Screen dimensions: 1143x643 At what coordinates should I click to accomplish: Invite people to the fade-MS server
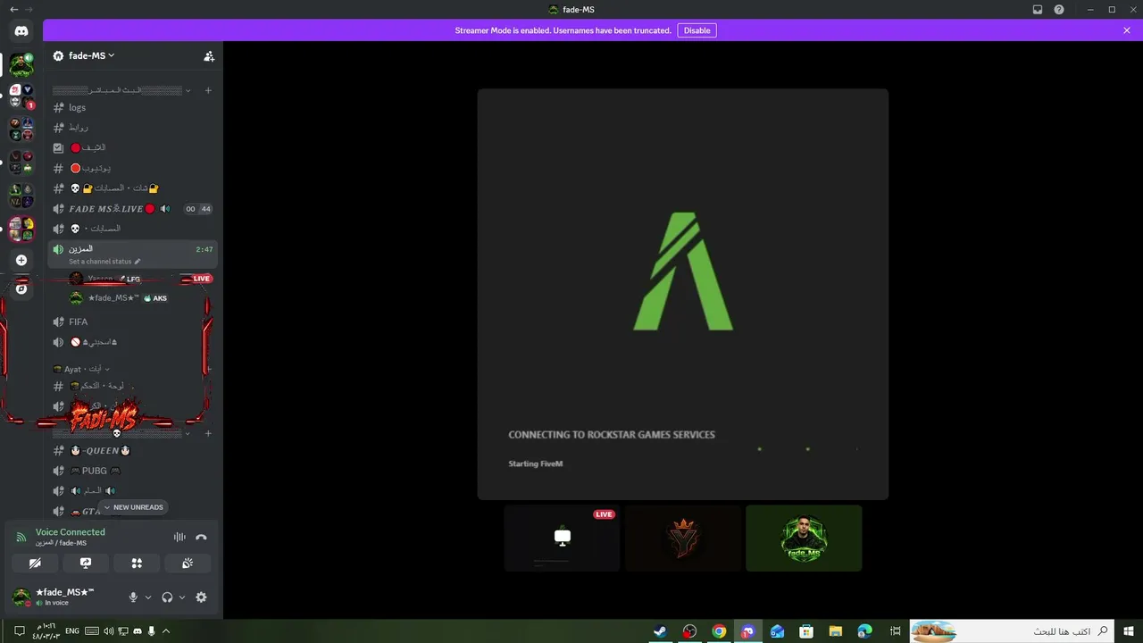[x=209, y=55]
